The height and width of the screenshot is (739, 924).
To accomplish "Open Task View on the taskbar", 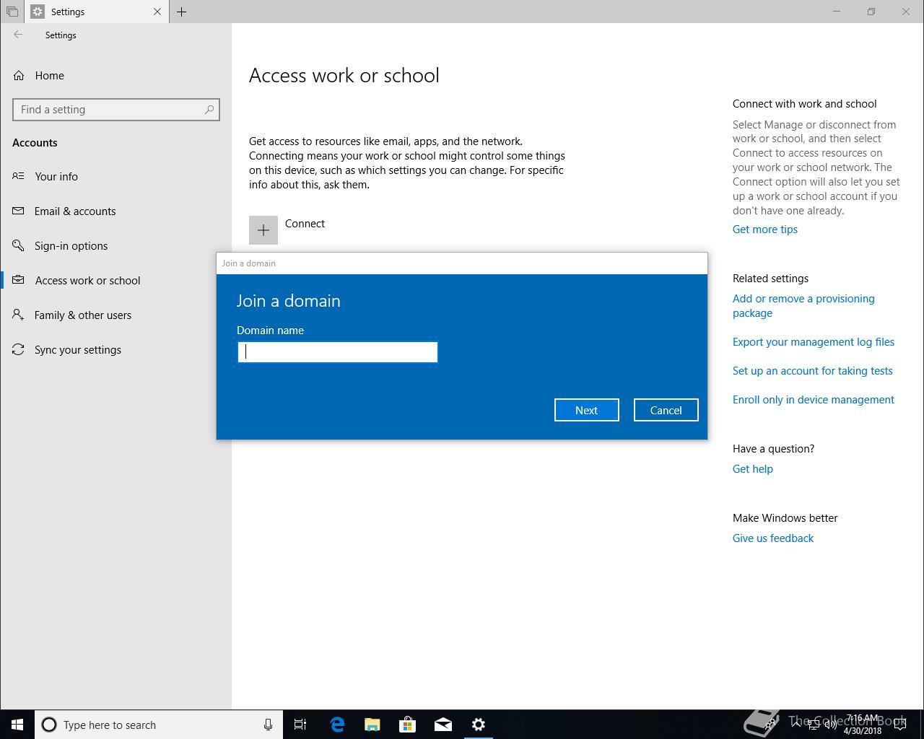I will pyautogui.click(x=300, y=725).
